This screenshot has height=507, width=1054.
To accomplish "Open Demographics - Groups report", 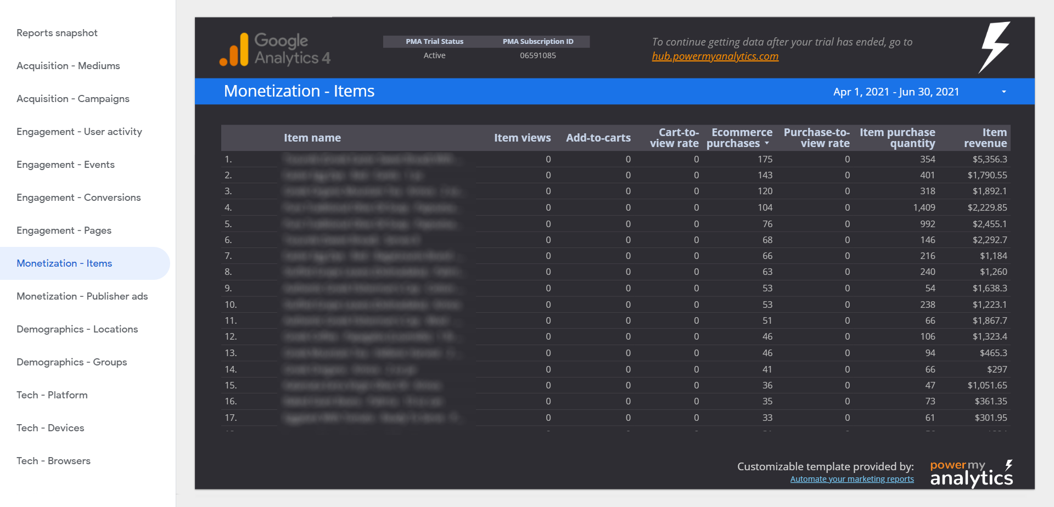I will (71, 362).
